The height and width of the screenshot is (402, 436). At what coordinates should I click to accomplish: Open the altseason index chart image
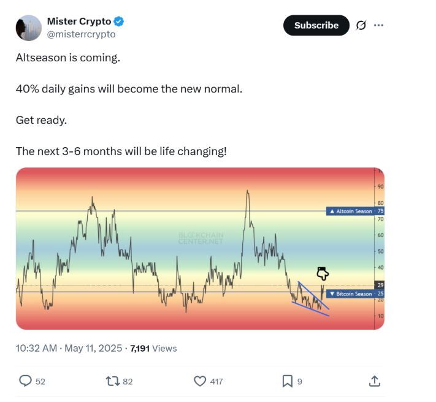(x=200, y=248)
